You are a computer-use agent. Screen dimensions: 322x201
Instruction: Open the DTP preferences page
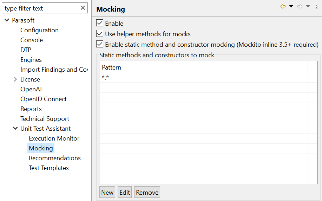click(x=26, y=50)
